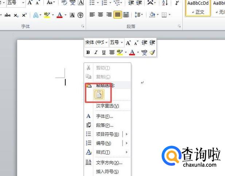Viewport: 225px width, 176px height.
Task: Click Shrink Font on mini toolbar
Action: pos(136,43)
